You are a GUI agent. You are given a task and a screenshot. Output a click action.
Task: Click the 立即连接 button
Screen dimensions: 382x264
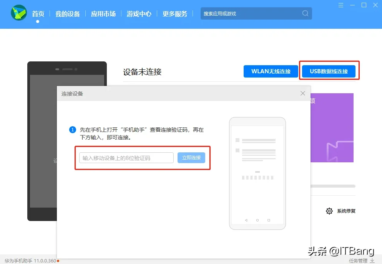(x=191, y=158)
